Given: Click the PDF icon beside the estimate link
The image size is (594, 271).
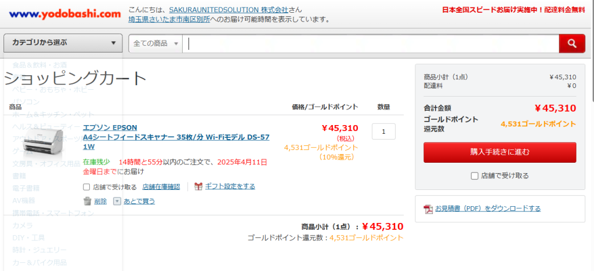Looking at the screenshot, I should click(x=428, y=208).
